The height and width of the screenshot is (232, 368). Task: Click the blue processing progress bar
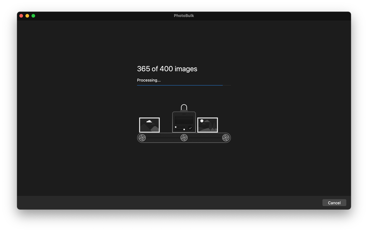[184, 85]
